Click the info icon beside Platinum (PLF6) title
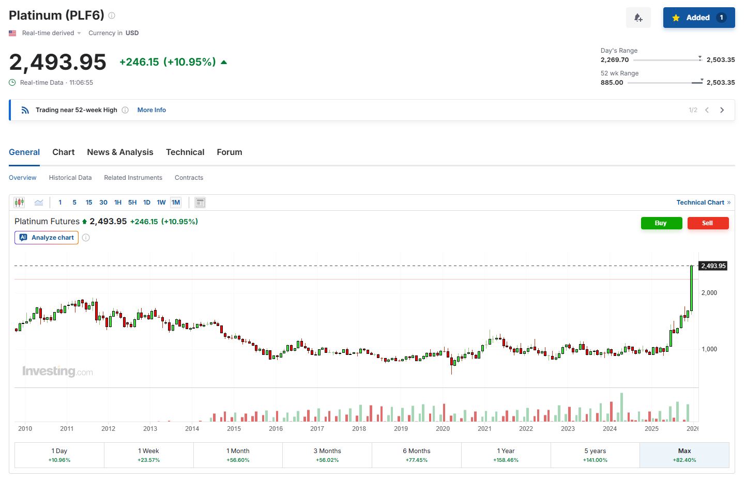 pyautogui.click(x=112, y=15)
